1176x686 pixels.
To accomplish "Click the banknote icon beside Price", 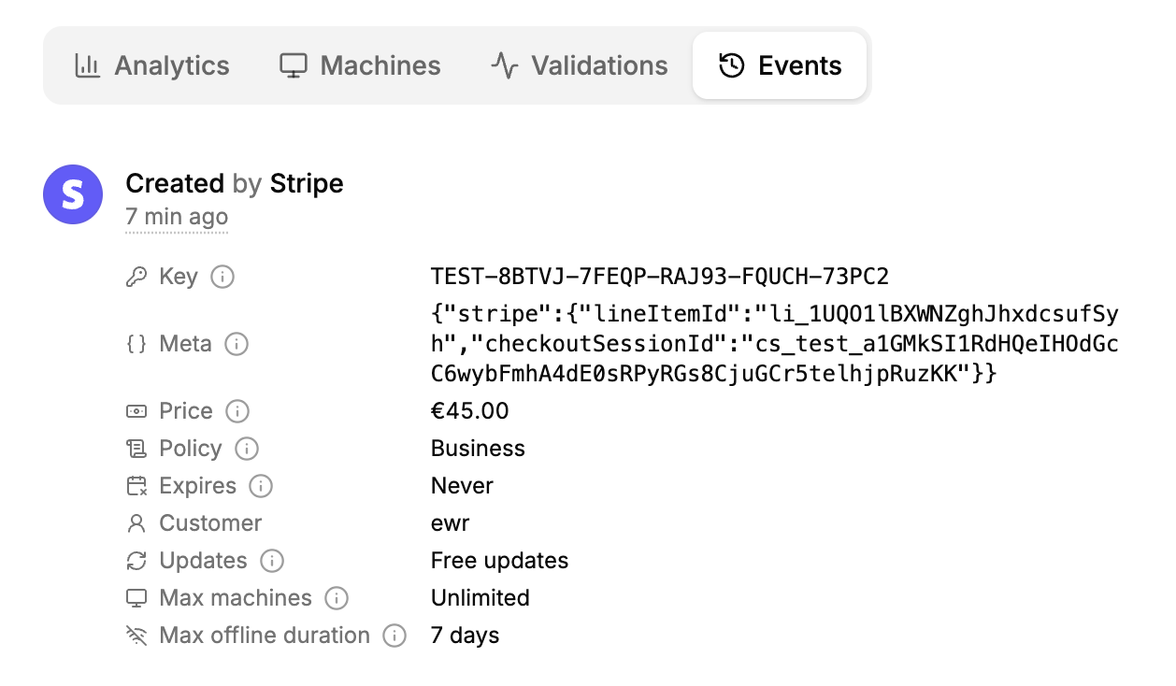I will [x=136, y=411].
